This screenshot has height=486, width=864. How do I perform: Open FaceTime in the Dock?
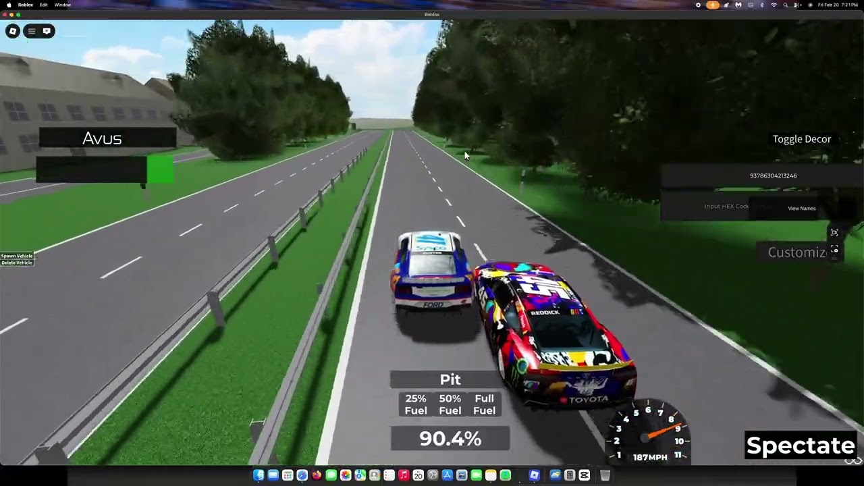[x=477, y=475]
